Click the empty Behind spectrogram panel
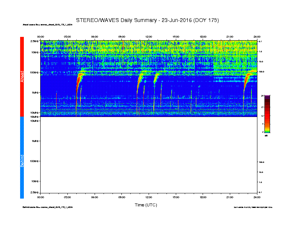This screenshot has height=228, width=295. coord(149,155)
